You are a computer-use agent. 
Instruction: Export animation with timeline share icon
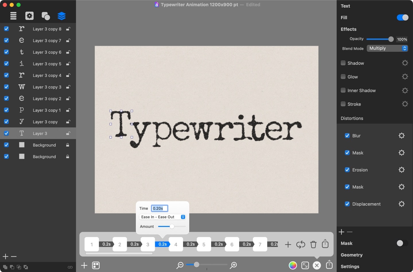tap(325, 244)
